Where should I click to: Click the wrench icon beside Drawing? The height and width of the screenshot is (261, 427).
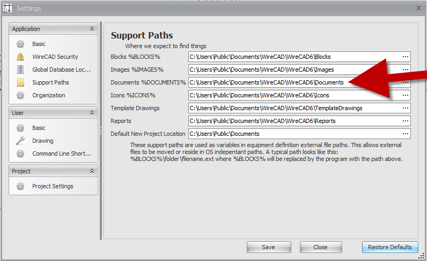pyautogui.click(x=20, y=141)
